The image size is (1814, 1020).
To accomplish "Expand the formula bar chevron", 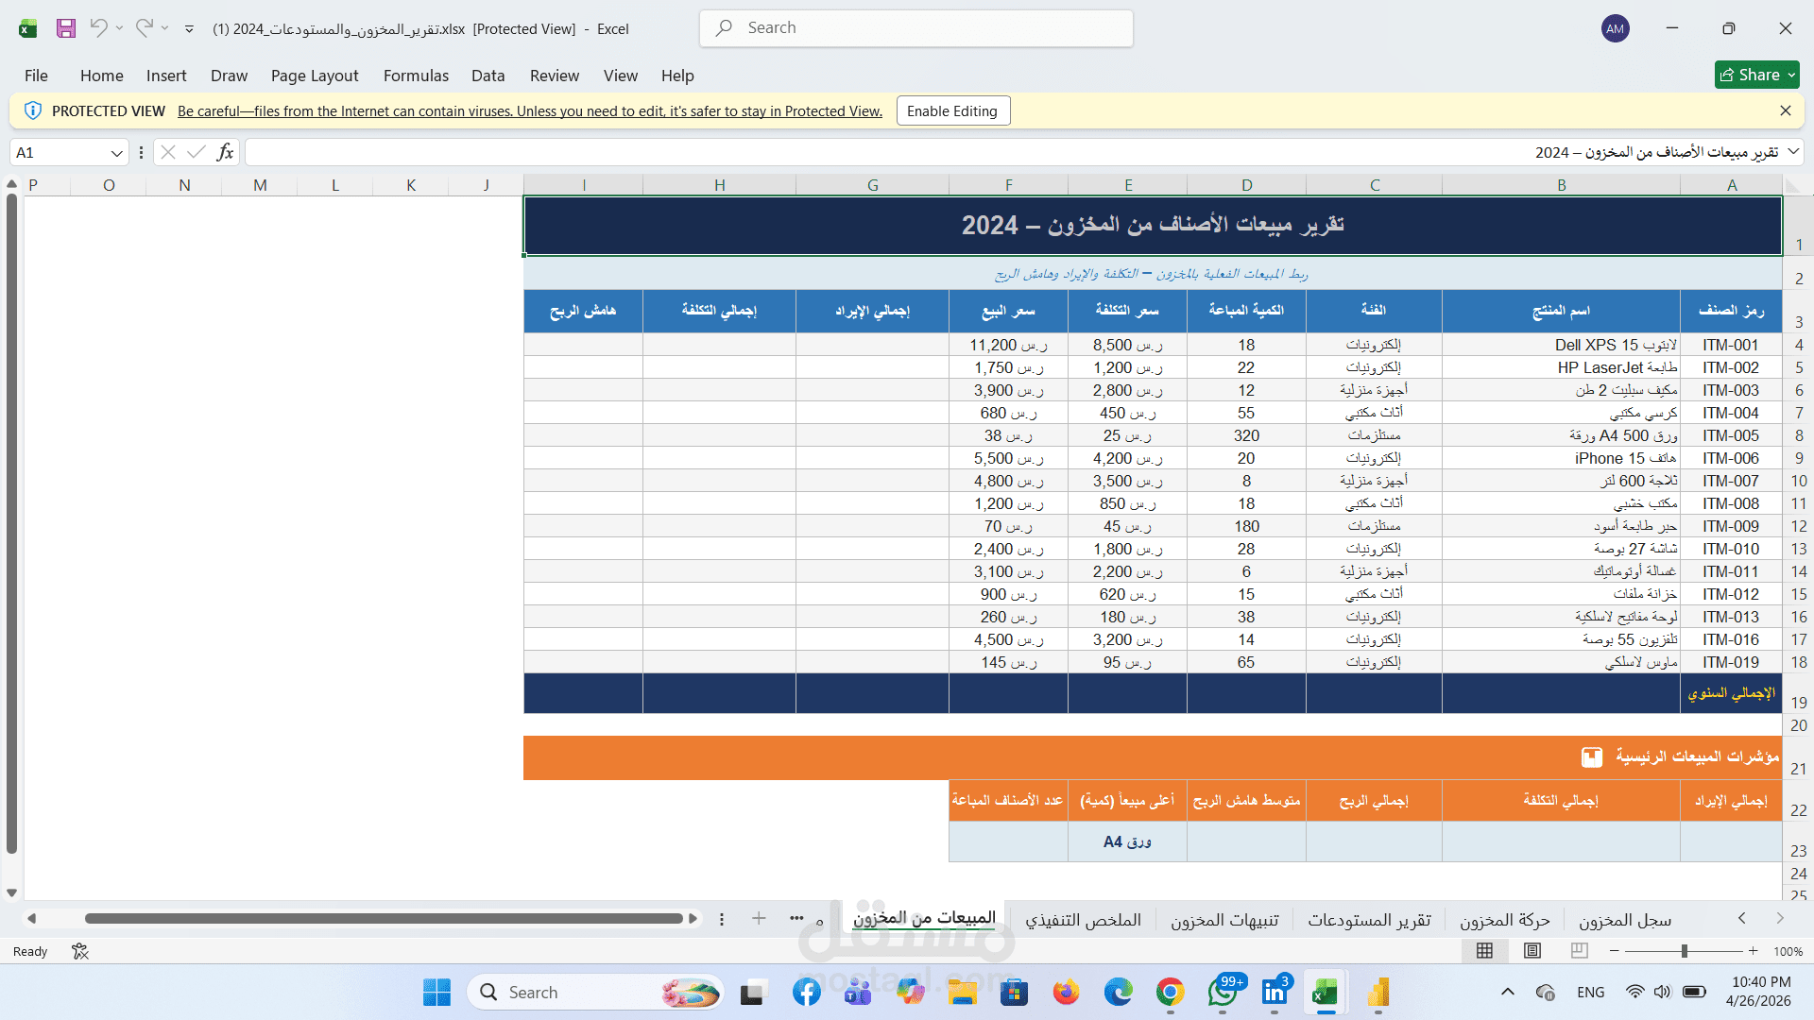I will click(1792, 151).
